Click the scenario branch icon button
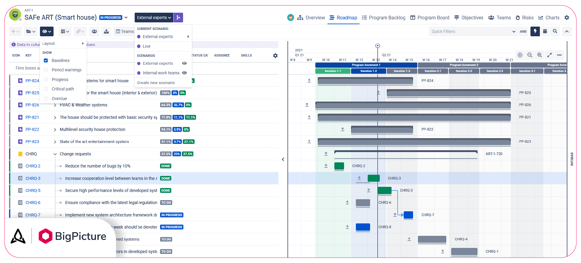The width and height of the screenshot is (581, 263). tap(179, 18)
